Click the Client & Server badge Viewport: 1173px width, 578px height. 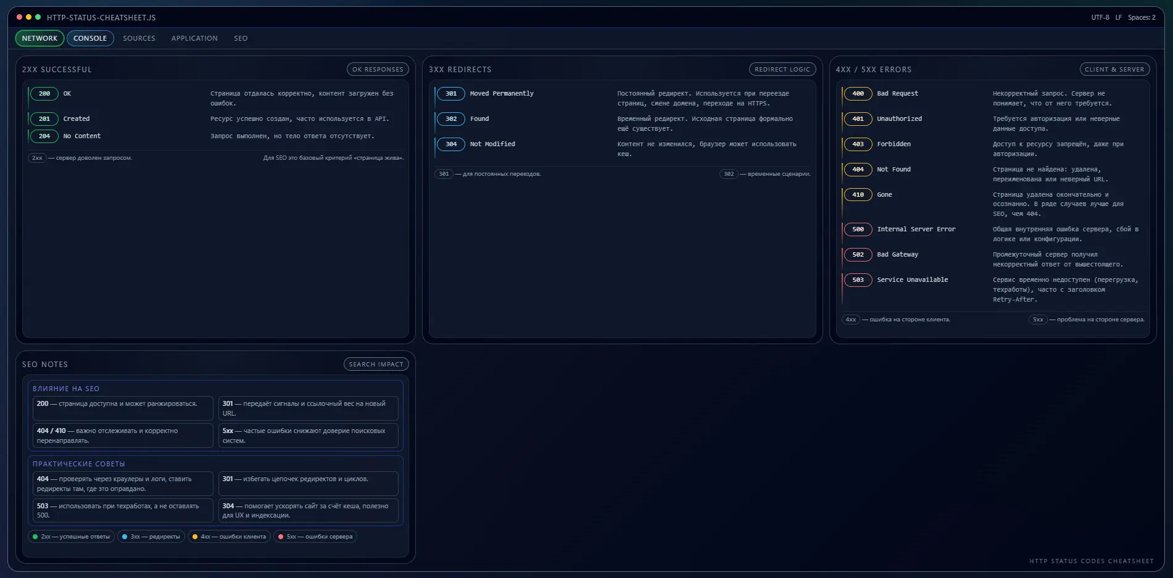pos(1114,70)
